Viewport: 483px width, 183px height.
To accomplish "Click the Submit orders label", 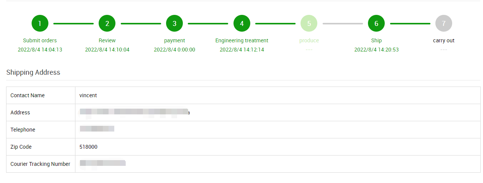I will (40, 40).
